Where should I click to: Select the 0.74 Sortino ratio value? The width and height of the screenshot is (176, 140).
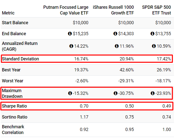[167, 117]
